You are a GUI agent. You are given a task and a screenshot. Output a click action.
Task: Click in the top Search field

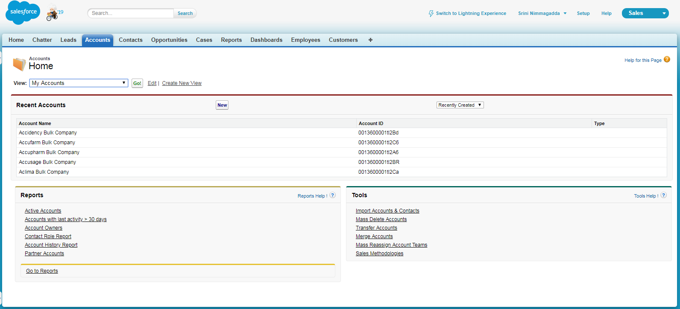(131, 13)
